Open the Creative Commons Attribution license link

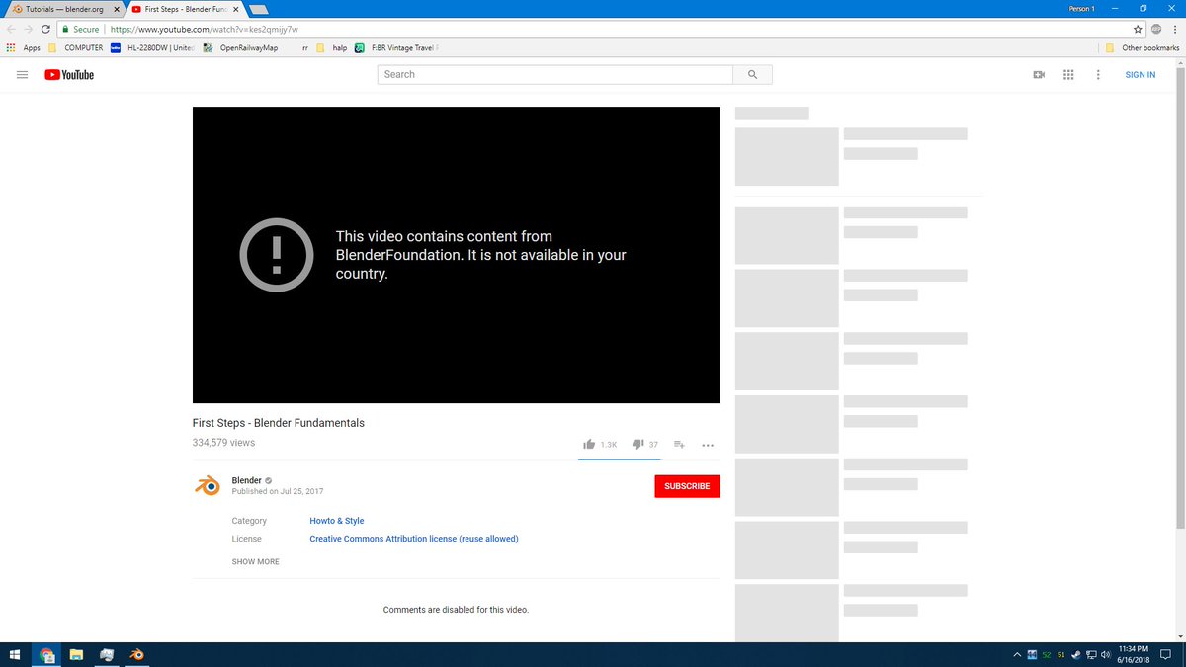point(414,539)
